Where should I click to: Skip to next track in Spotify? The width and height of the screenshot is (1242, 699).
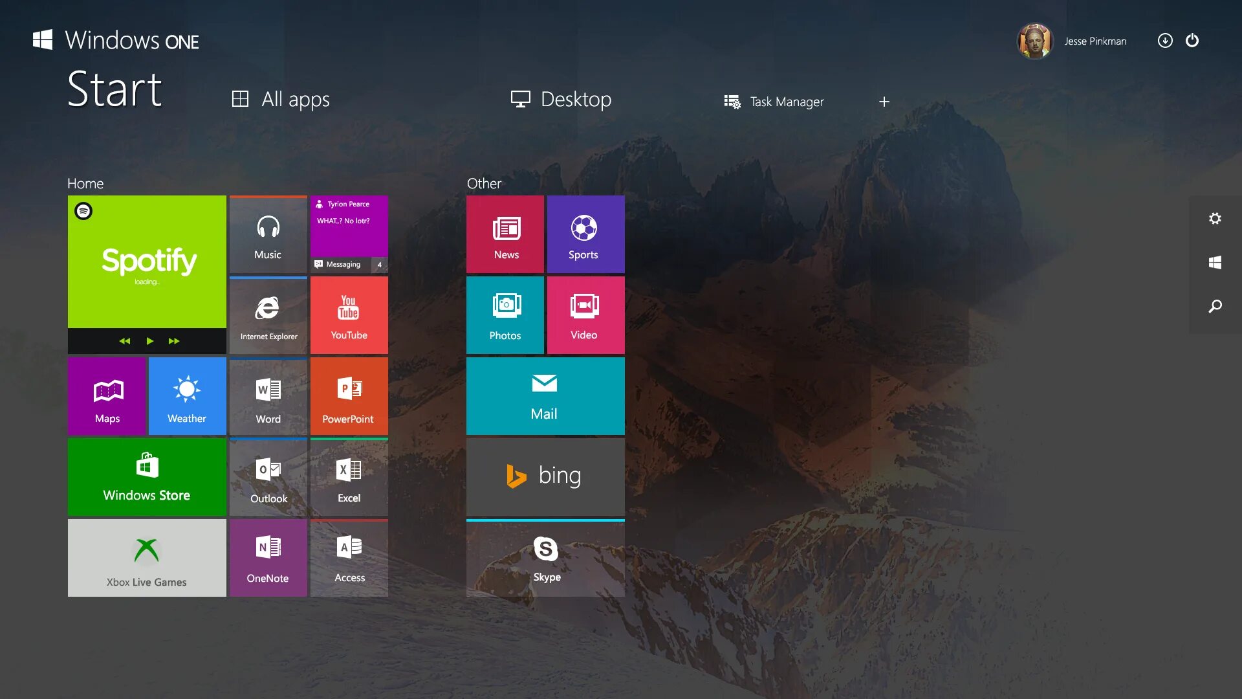coord(174,341)
